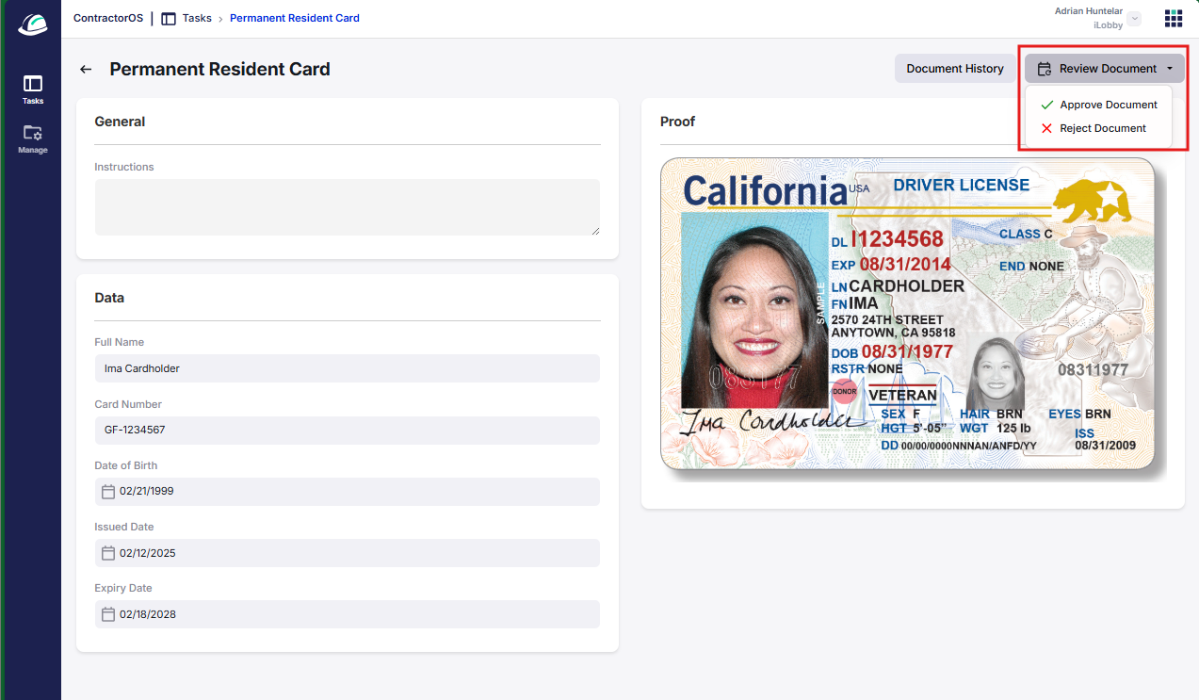Image resolution: width=1199 pixels, height=700 pixels.
Task: Click the Tasks breadcrumb board icon
Action: coord(169,18)
